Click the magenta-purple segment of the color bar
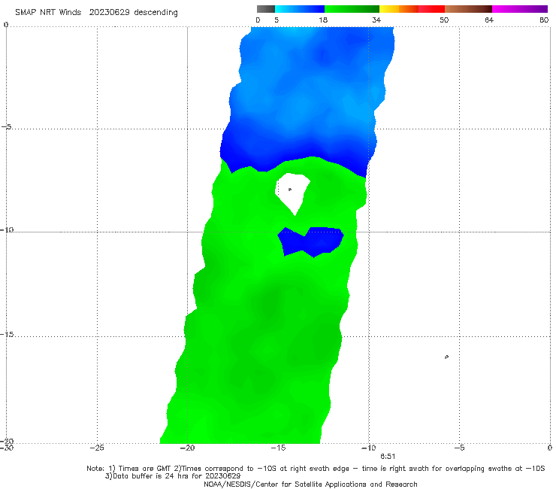Viewport: 556px width, 489px height. pos(520,9)
